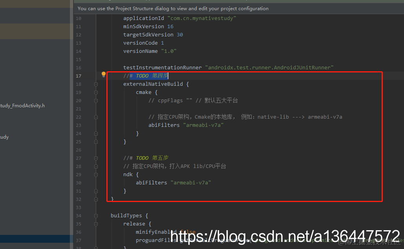Click the TODO 第五步 comment on line 27
404x249 pixels.
click(146, 158)
